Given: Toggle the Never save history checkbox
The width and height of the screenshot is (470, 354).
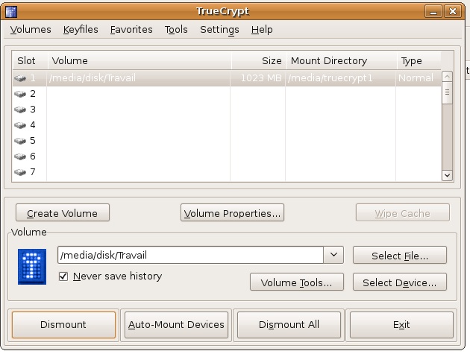Looking at the screenshot, I should [63, 276].
